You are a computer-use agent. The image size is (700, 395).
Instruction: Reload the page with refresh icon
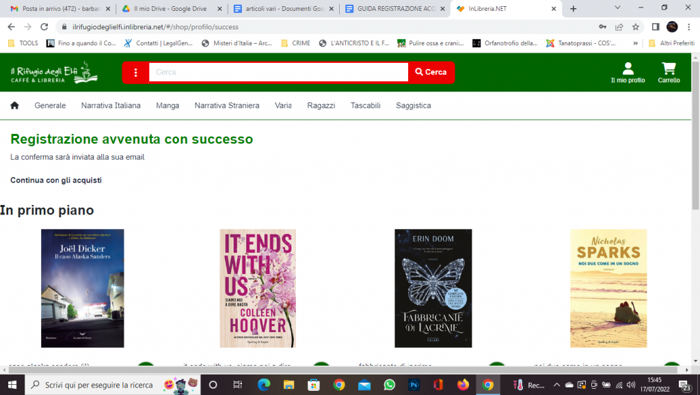click(x=44, y=27)
